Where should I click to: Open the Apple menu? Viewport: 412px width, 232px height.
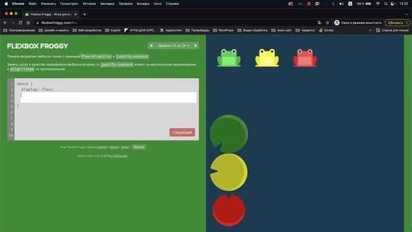[6, 4]
